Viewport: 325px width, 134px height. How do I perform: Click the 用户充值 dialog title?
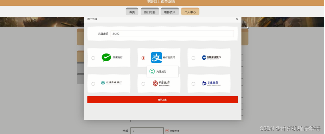coord(92,19)
